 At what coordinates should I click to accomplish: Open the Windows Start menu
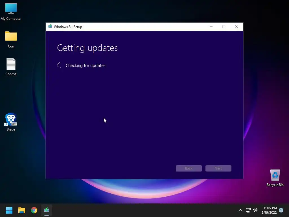9,210
